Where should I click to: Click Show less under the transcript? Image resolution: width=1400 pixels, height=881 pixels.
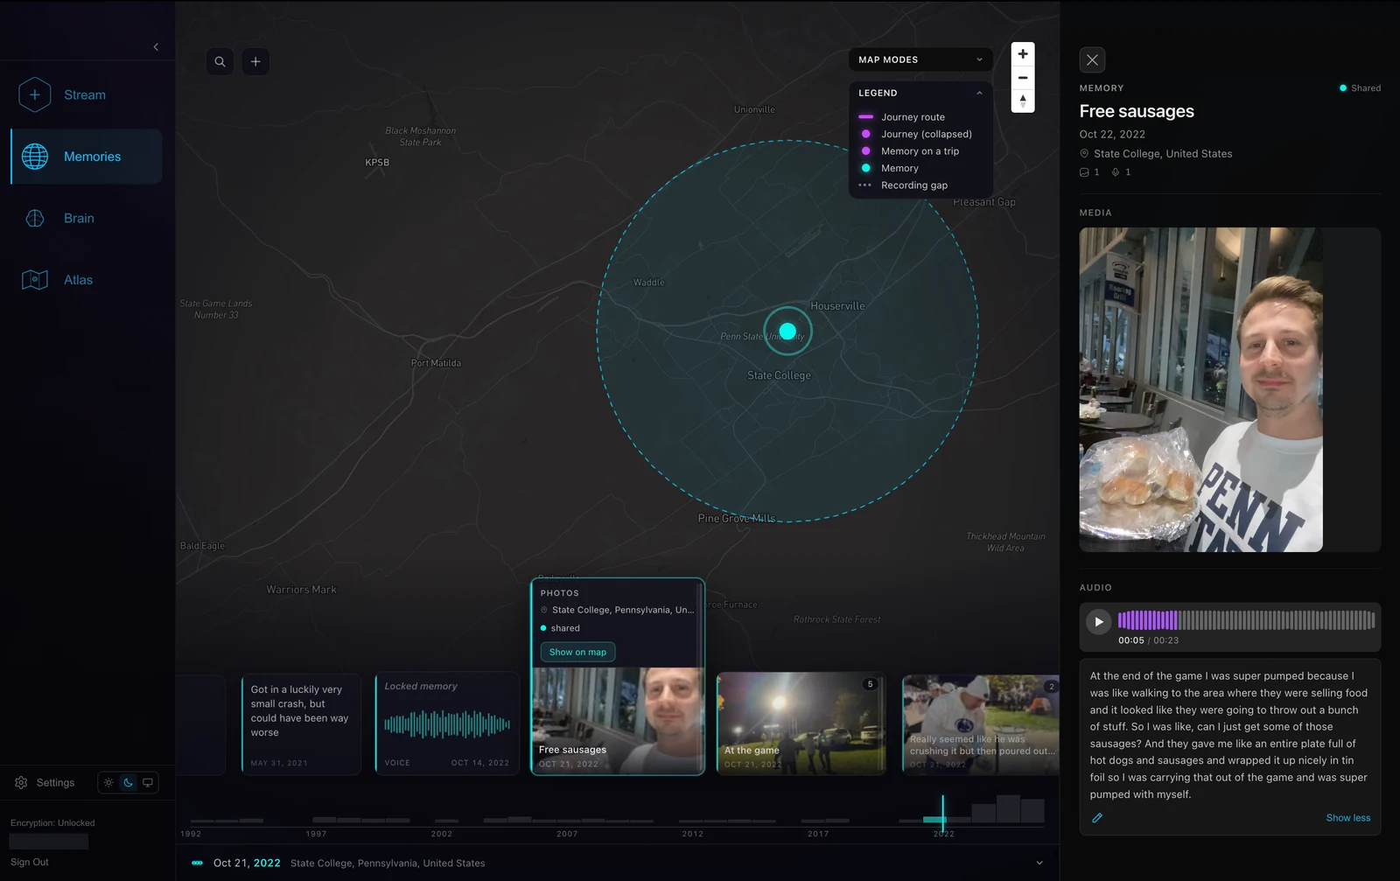1347,818
